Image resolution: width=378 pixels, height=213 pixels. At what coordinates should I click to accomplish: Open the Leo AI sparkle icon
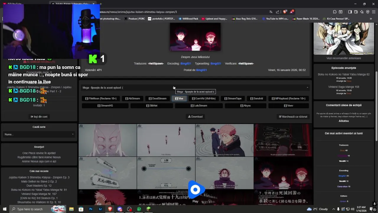pyautogui.click(x=362, y=12)
